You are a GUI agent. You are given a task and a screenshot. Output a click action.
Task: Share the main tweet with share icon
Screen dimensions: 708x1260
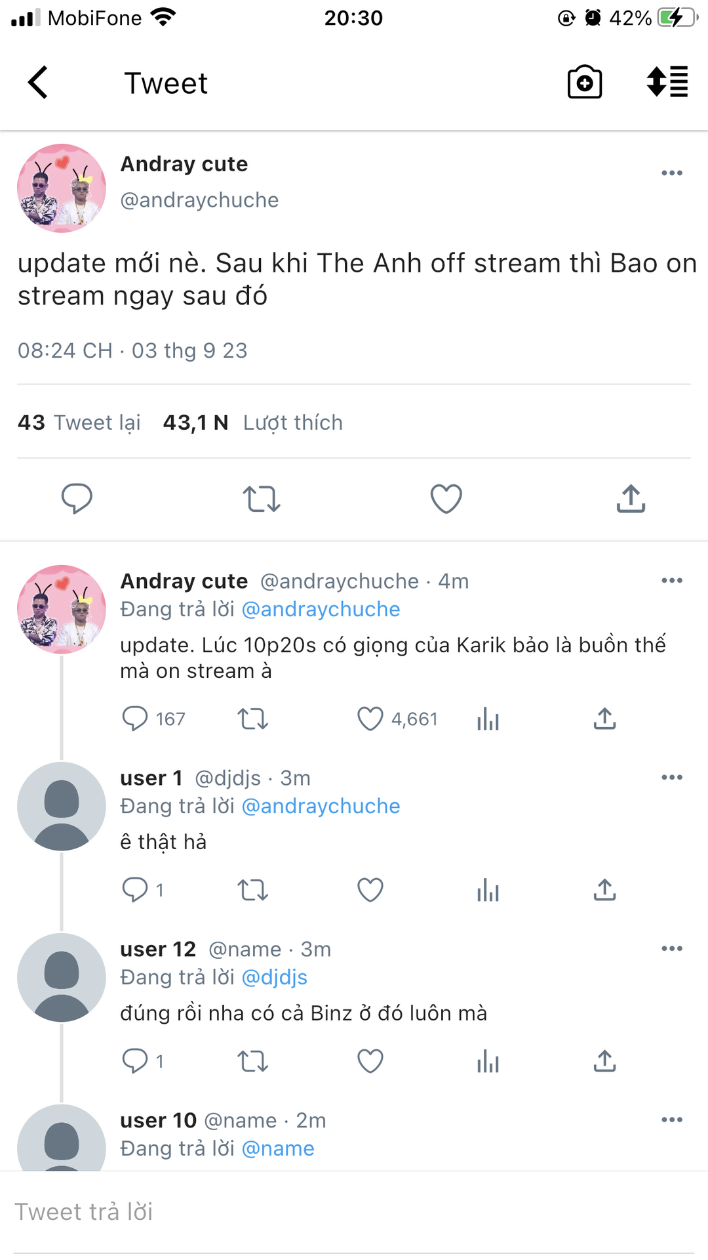(x=631, y=499)
